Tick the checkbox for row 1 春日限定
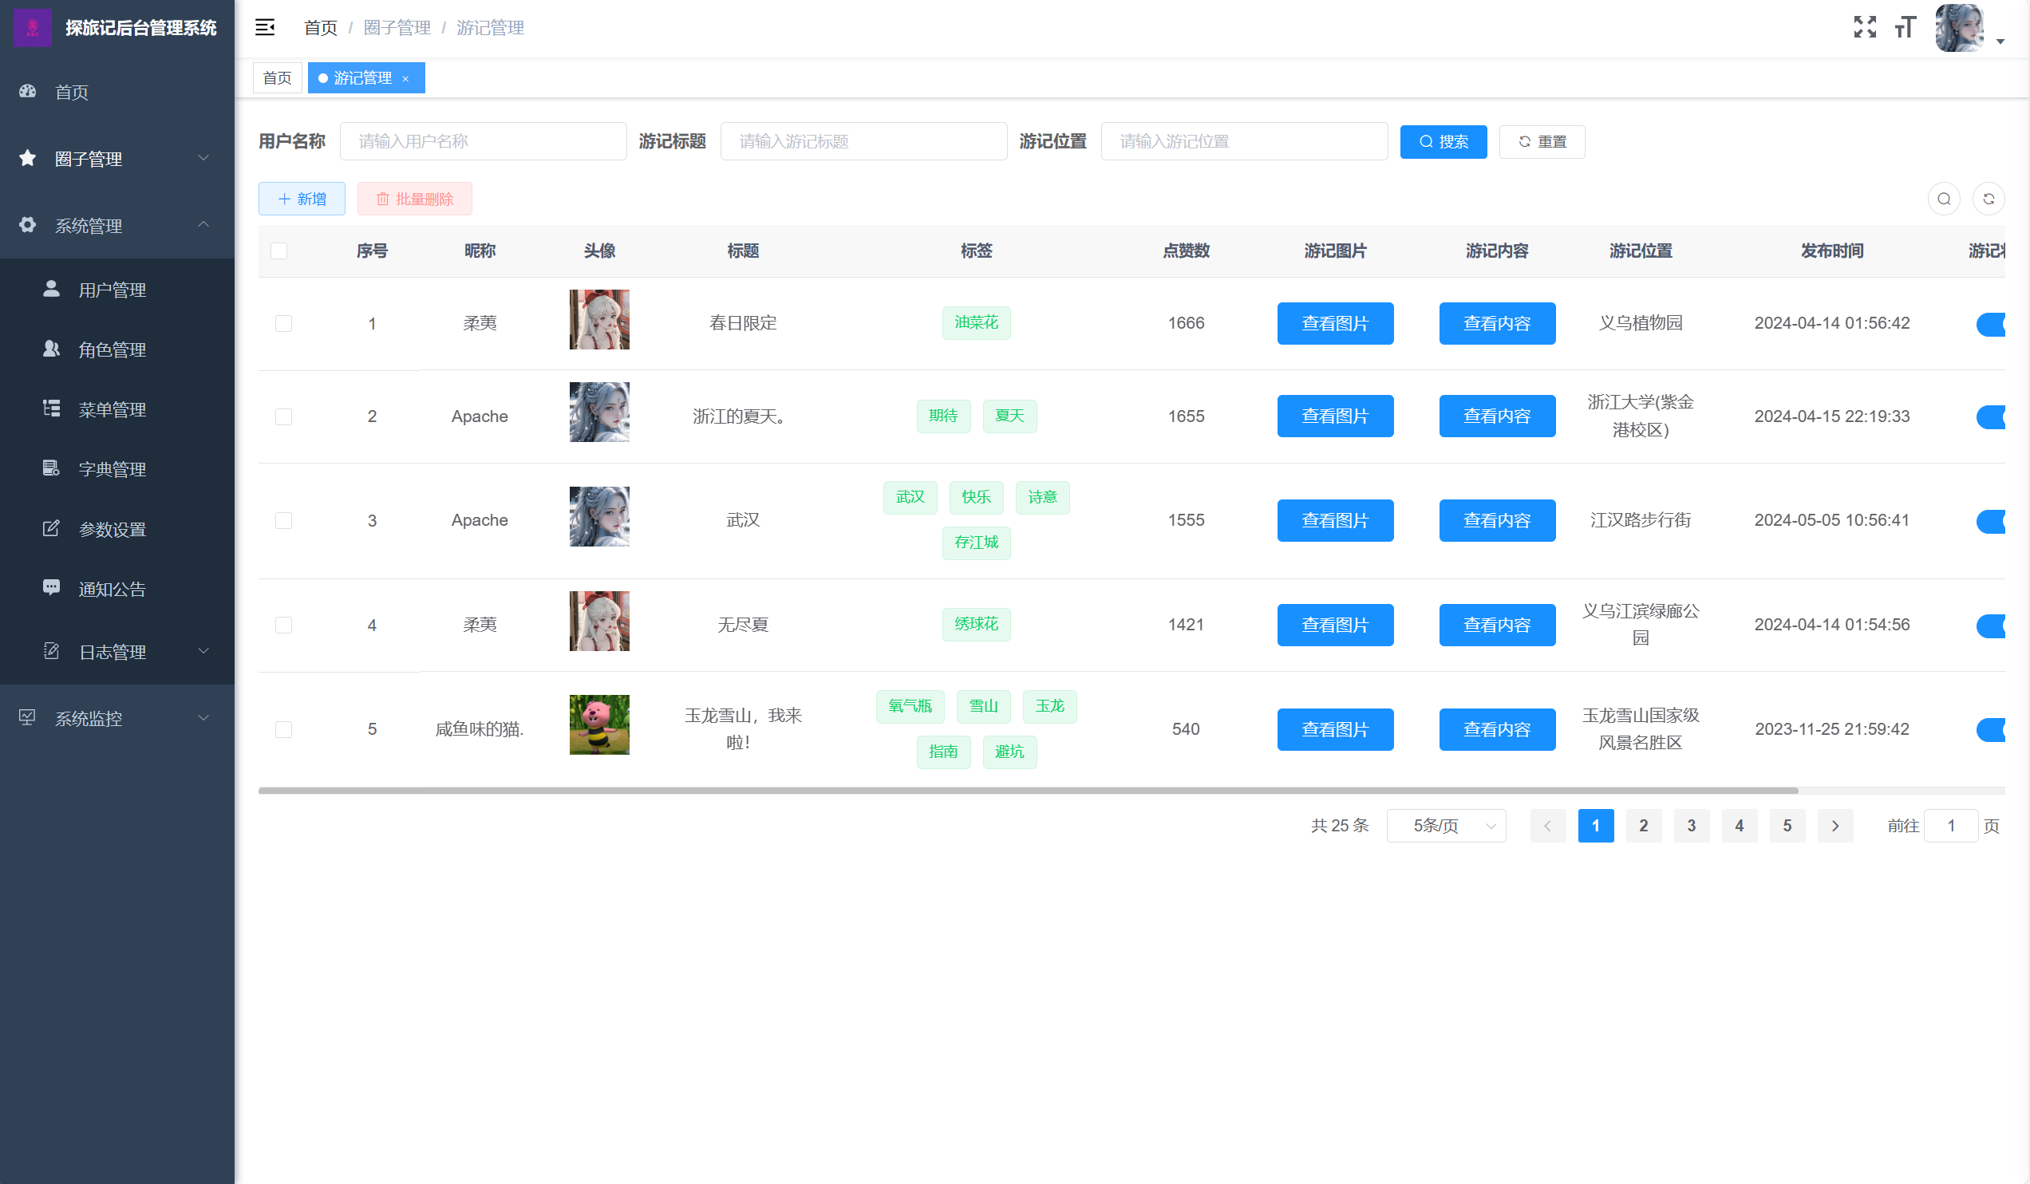 point(283,324)
